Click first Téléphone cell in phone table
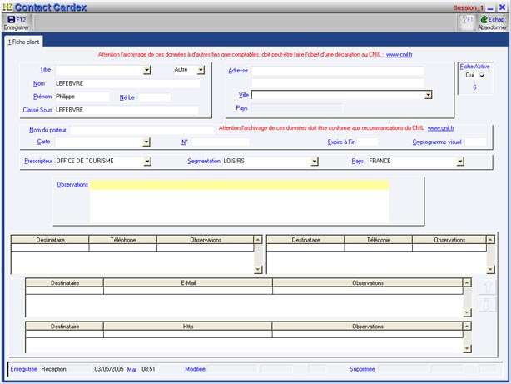The image size is (511, 384). [123, 247]
